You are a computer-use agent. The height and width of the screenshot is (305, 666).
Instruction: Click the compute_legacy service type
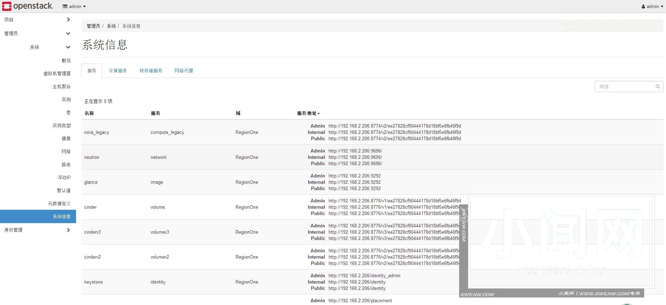(167, 132)
